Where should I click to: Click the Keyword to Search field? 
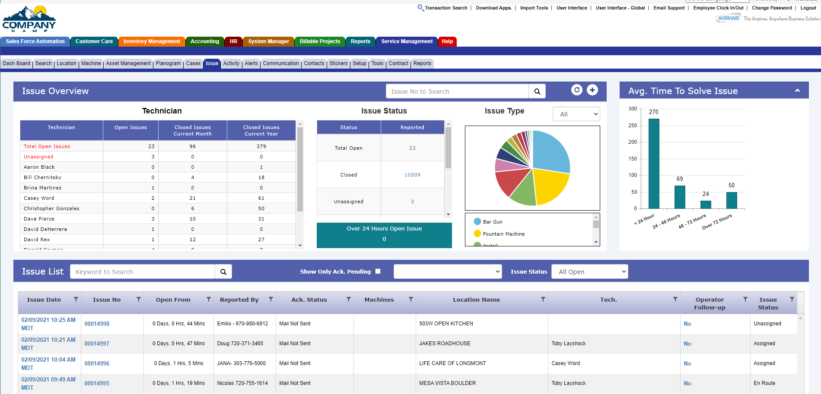(142, 272)
